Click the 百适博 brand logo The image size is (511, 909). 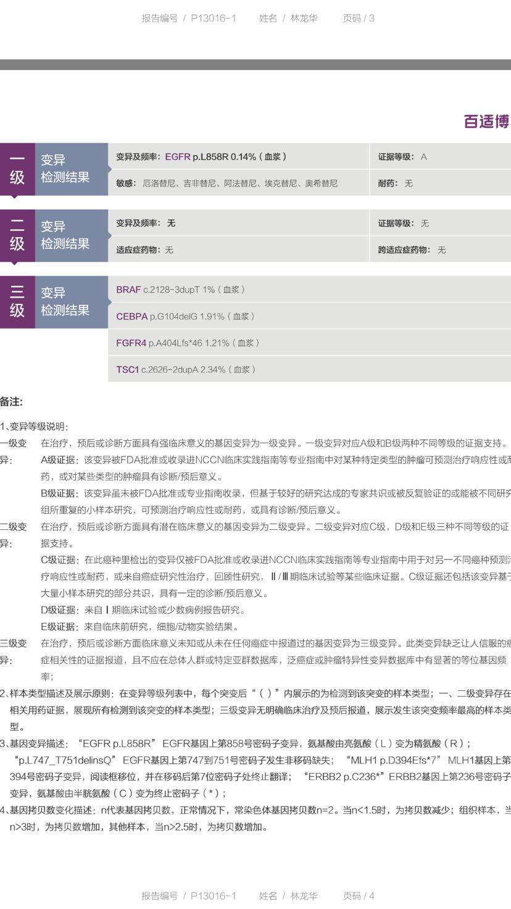point(486,122)
